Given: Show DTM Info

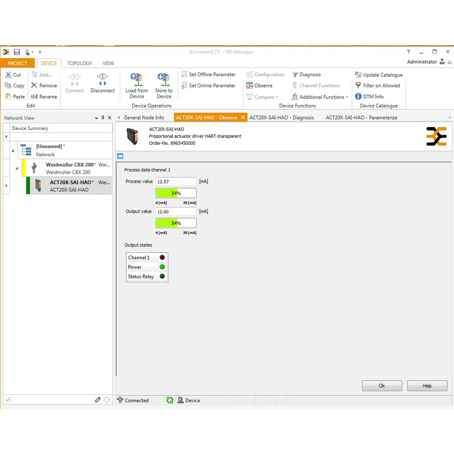Looking at the screenshot, I should coord(369,96).
